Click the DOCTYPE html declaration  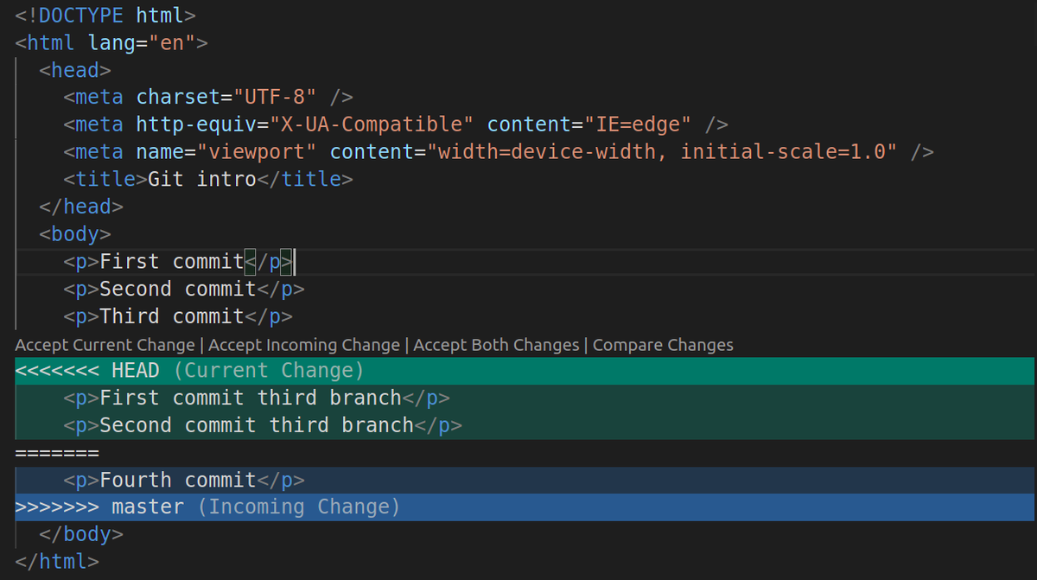tap(95, 15)
